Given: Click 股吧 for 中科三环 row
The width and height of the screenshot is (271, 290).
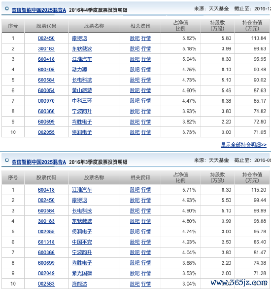Looking at the screenshot, I should point(135,101).
